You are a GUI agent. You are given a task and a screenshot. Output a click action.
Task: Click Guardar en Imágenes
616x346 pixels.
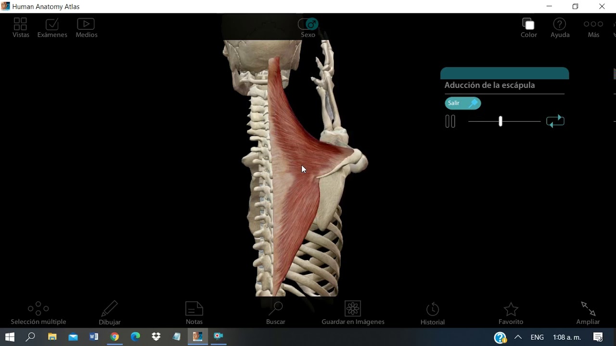click(353, 313)
